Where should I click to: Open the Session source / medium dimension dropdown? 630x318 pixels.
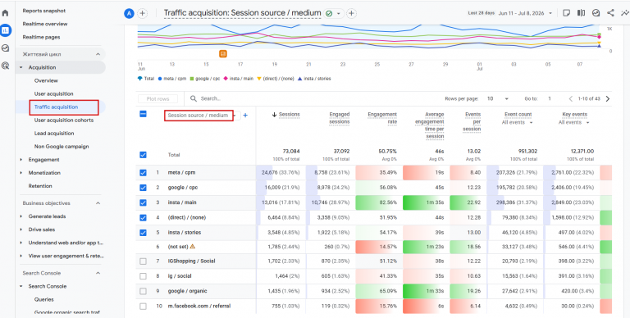[202, 116]
